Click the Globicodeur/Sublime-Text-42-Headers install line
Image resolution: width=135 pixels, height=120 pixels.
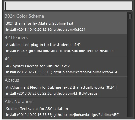(59, 51)
